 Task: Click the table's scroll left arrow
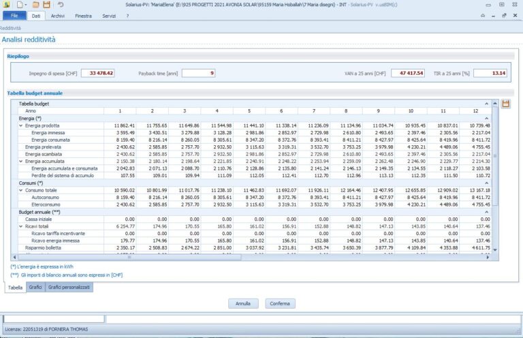tap(14, 258)
